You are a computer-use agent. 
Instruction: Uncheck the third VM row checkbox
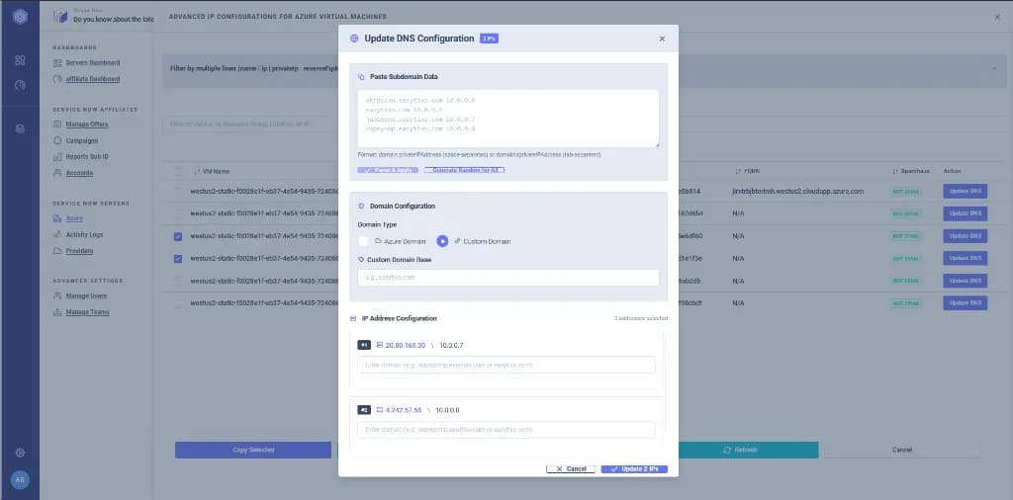[178, 236]
